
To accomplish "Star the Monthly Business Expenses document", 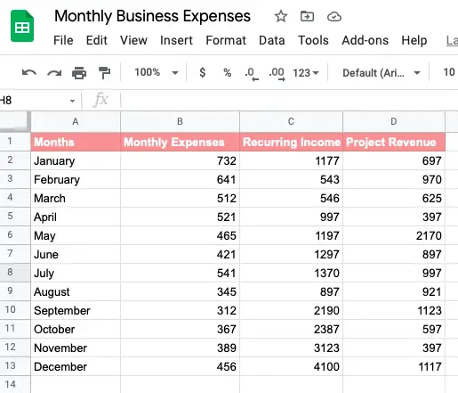I will (x=280, y=16).
